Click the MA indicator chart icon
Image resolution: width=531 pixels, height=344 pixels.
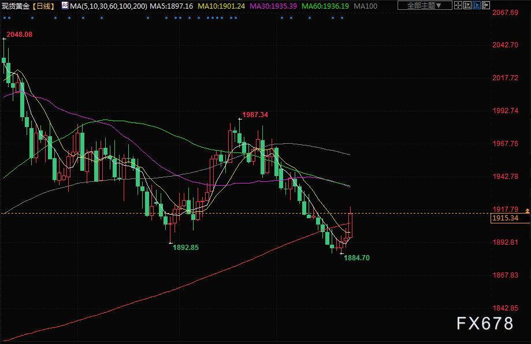coord(65,5)
